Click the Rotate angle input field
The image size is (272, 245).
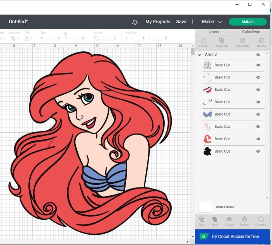coord(108,38)
